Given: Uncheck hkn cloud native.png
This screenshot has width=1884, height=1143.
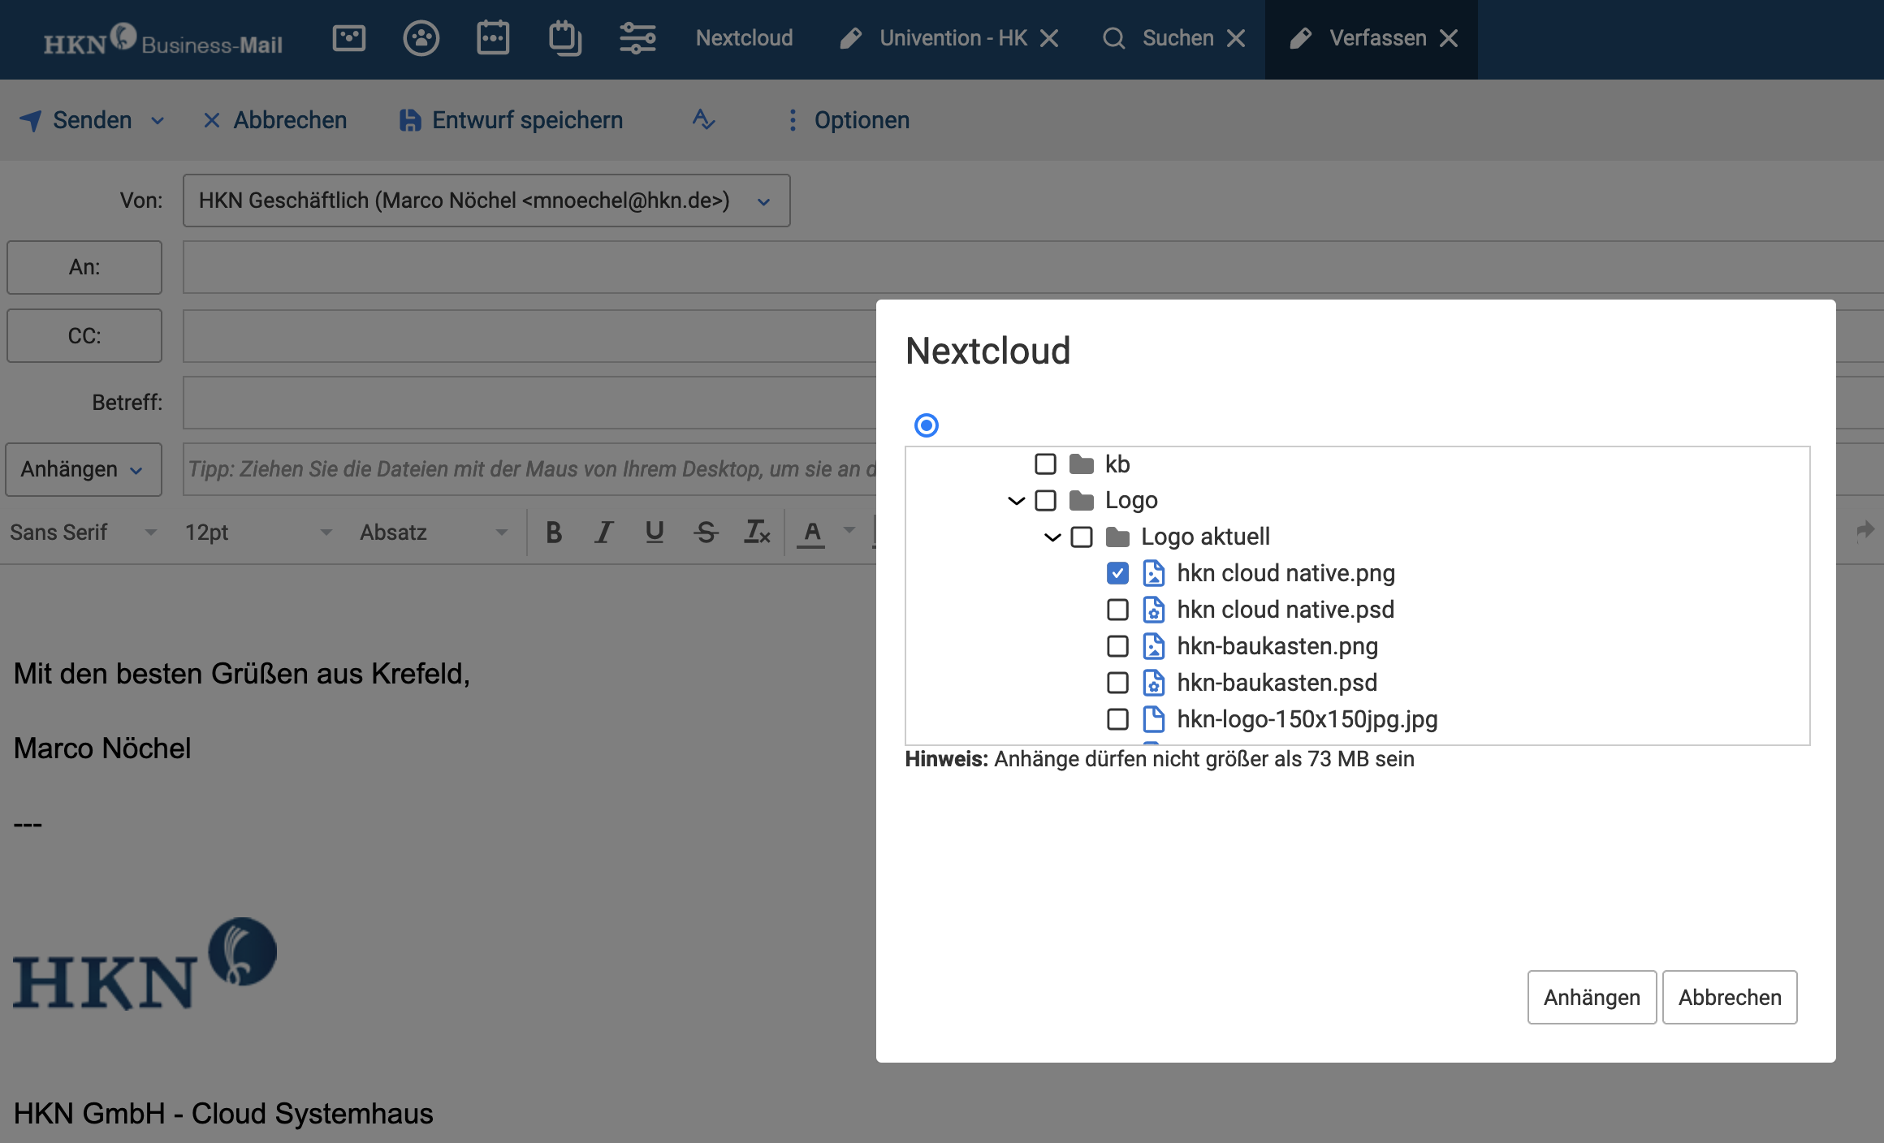Looking at the screenshot, I should click(1117, 574).
